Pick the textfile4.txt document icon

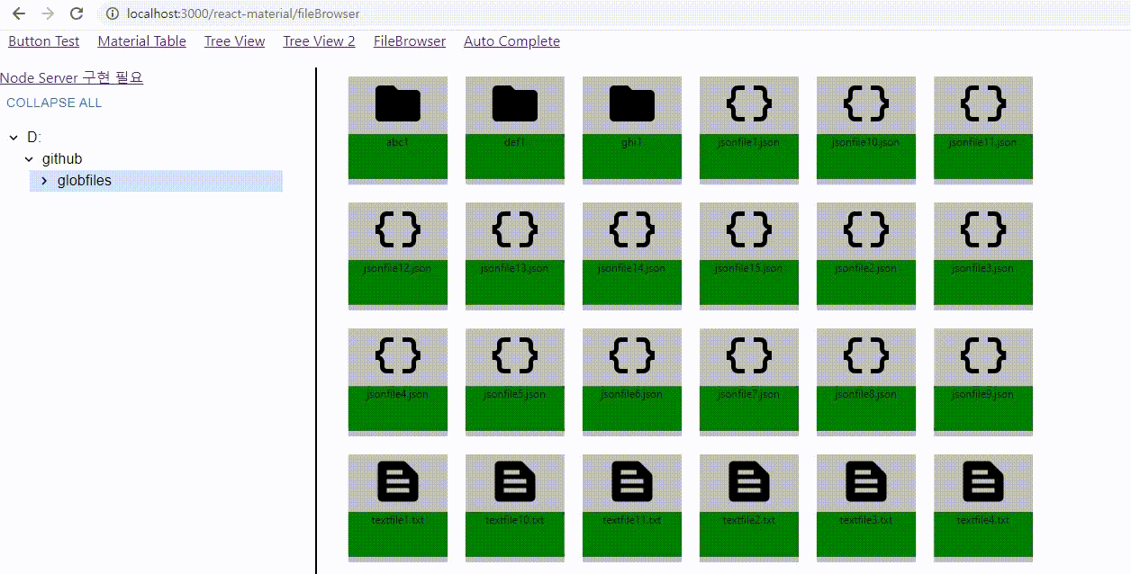click(983, 481)
